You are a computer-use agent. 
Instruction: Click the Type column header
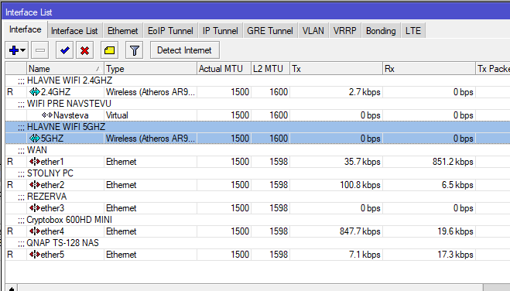pos(150,69)
